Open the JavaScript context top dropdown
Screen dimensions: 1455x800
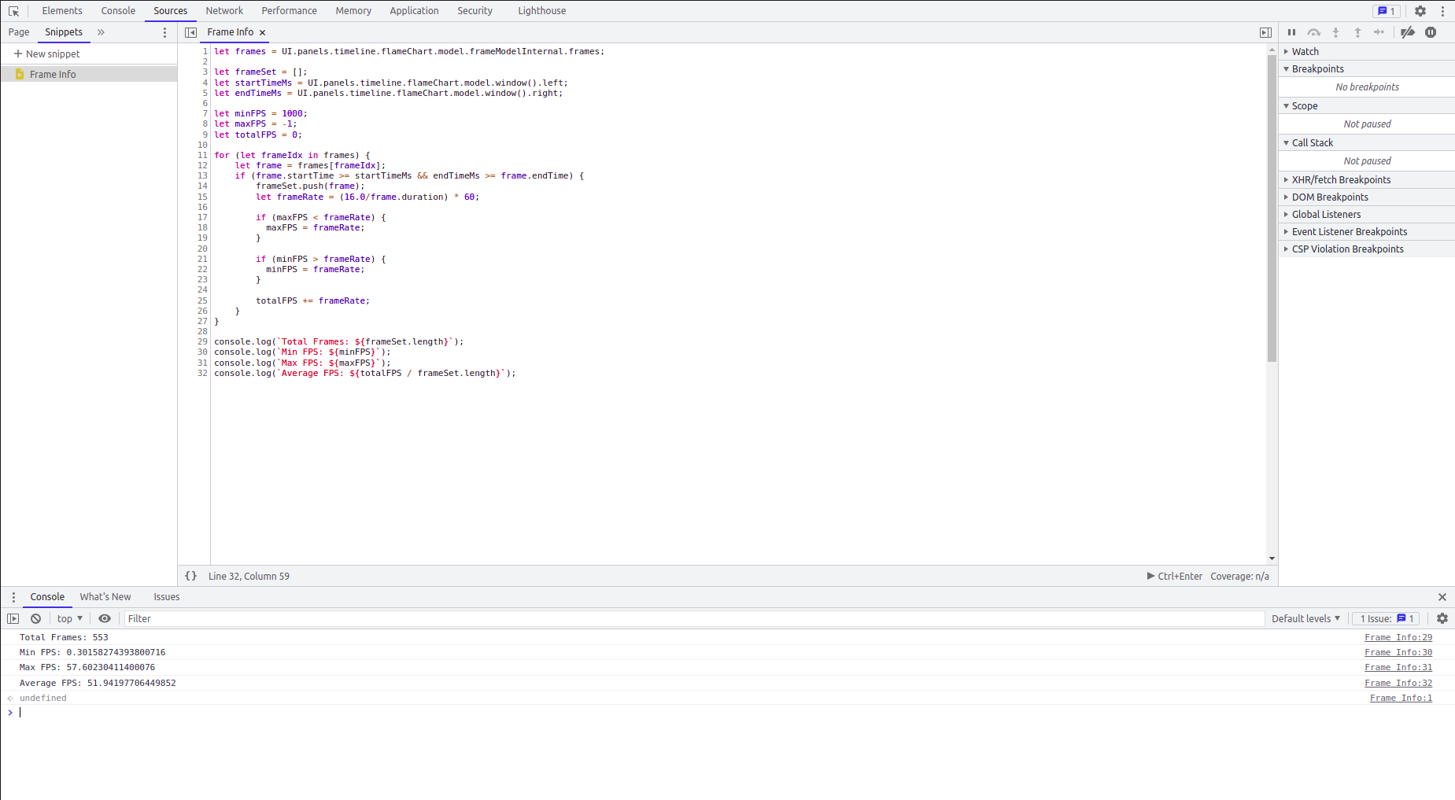[x=69, y=618]
